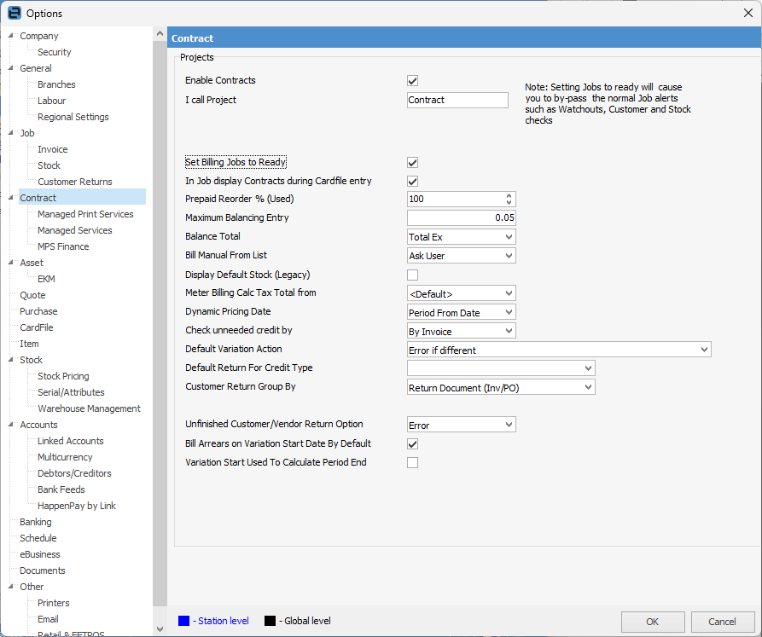
Task: Tick Variation Start Used To Calculate Period End
Action: (413, 463)
